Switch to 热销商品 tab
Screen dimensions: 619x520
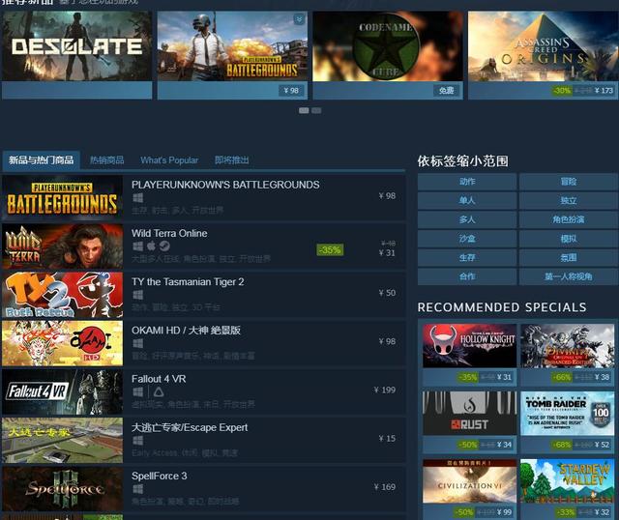pos(107,160)
